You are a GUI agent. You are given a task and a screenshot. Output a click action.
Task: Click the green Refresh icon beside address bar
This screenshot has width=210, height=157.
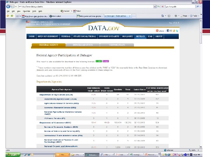(159, 6)
